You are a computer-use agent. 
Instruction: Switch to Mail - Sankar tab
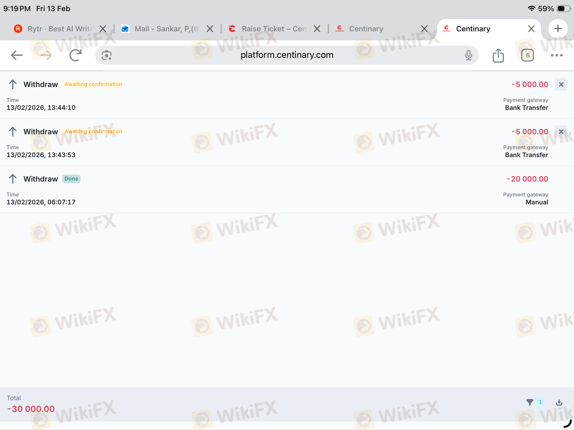tap(166, 29)
